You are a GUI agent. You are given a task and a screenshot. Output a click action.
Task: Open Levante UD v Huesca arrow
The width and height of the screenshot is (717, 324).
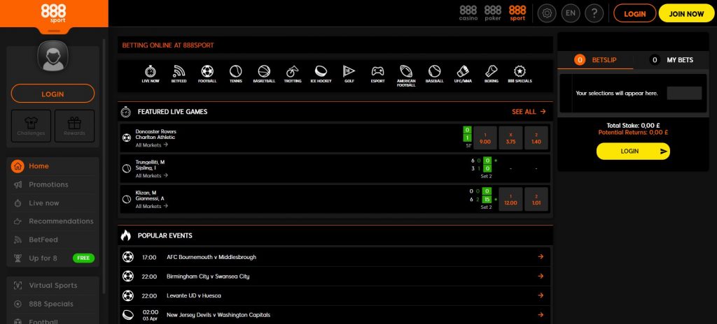(x=541, y=295)
